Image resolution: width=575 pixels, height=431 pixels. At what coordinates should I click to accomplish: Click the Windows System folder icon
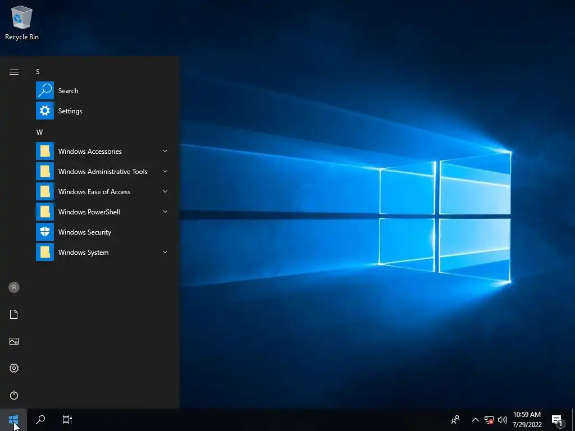click(45, 252)
